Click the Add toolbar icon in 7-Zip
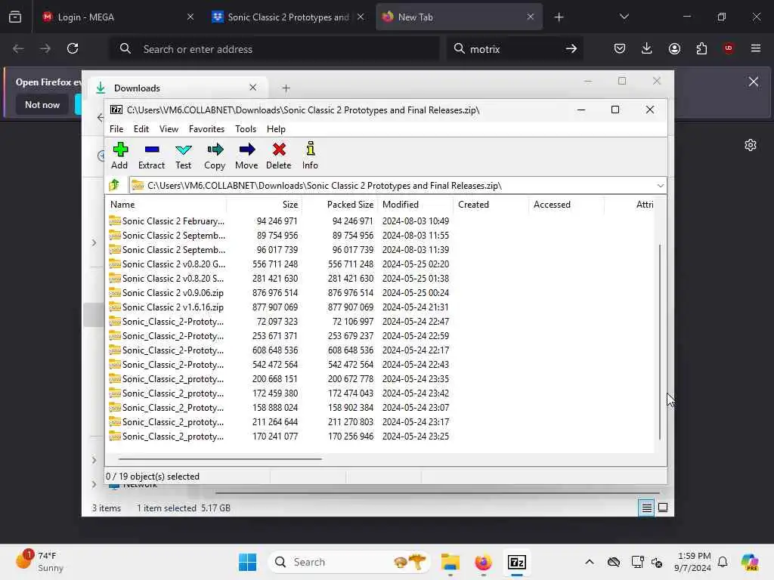This screenshot has height=580, width=774. tap(120, 156)
